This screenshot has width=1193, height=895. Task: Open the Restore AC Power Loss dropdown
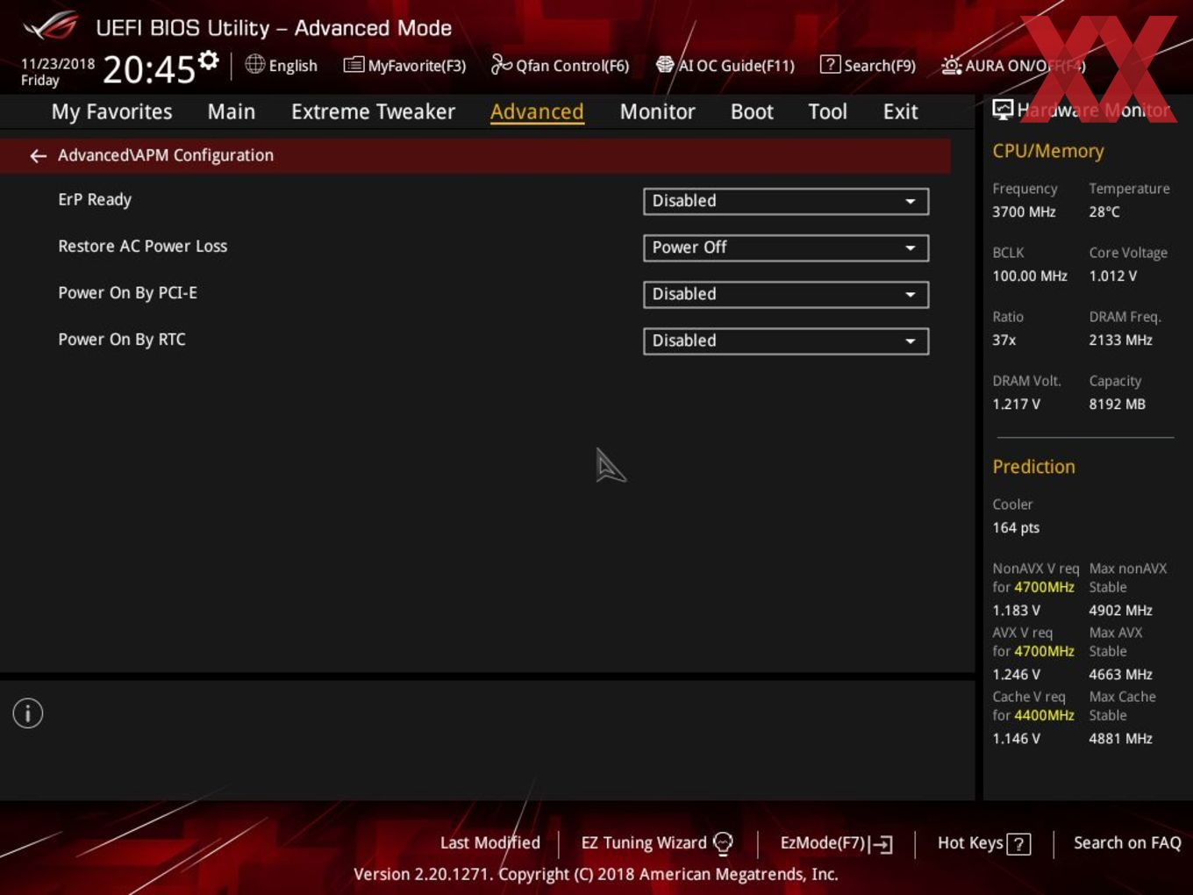point(786,247)
